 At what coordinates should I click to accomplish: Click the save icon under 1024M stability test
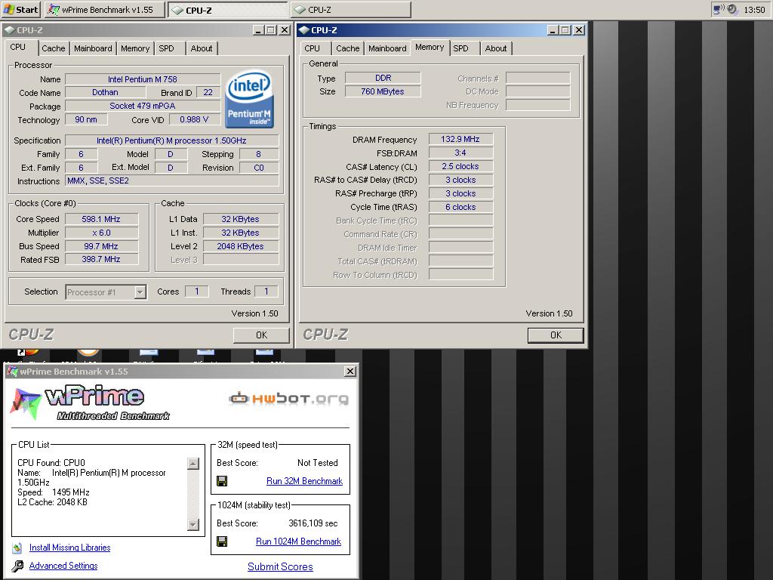(x=223, y=541)
